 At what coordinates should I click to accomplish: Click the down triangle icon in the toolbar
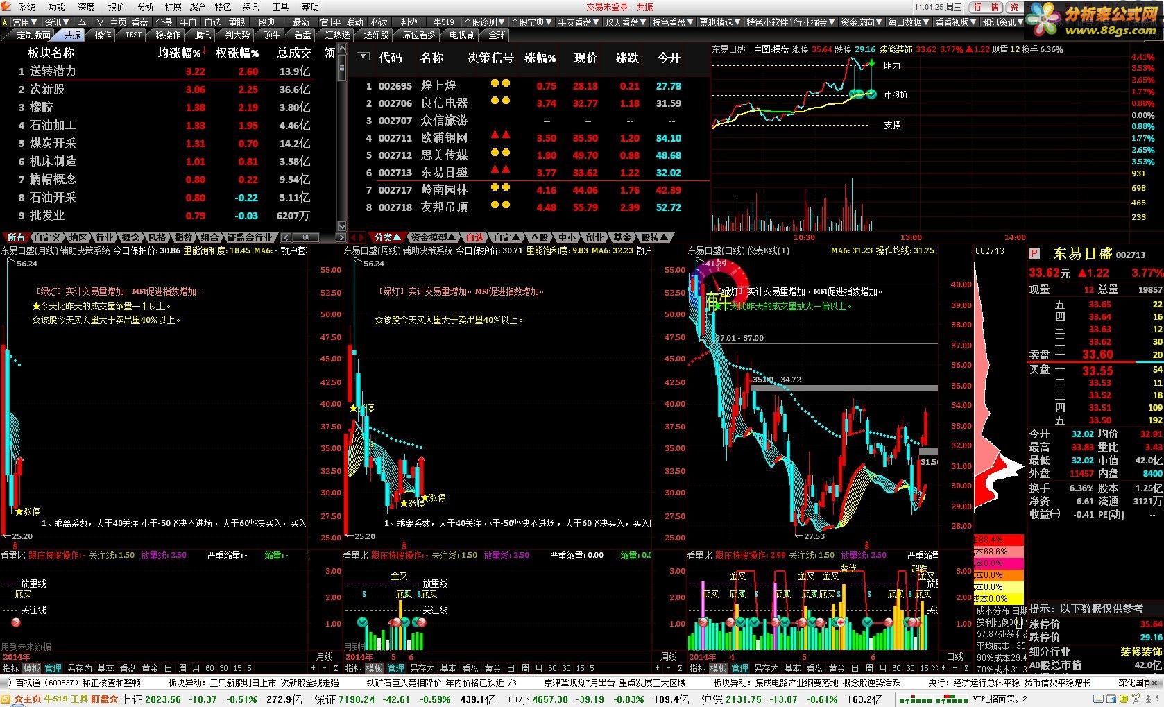tap(100, 22)
